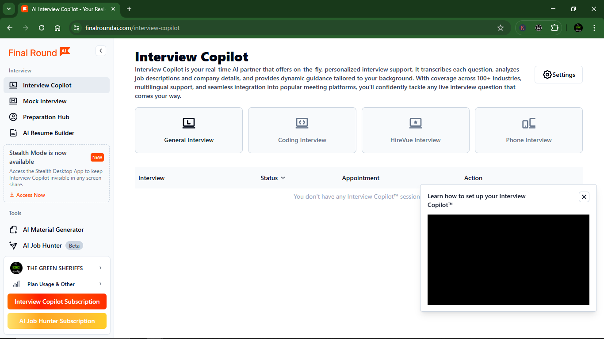
Task: Click the AI Resume Builder document icon
Action: pyautogui.click(x=14, y=133)
